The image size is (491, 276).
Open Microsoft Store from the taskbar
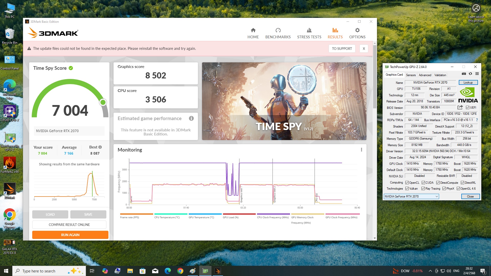click(143, 271)
